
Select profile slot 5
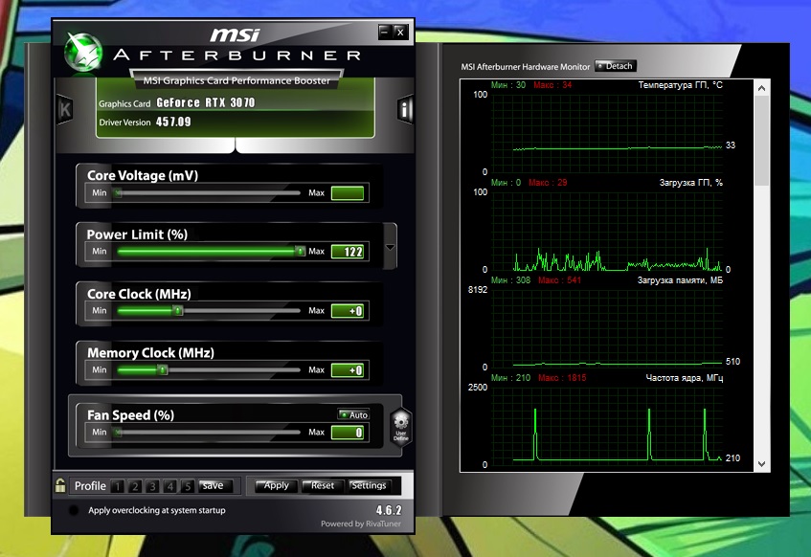pyautogui.click(x=188, y=486)
